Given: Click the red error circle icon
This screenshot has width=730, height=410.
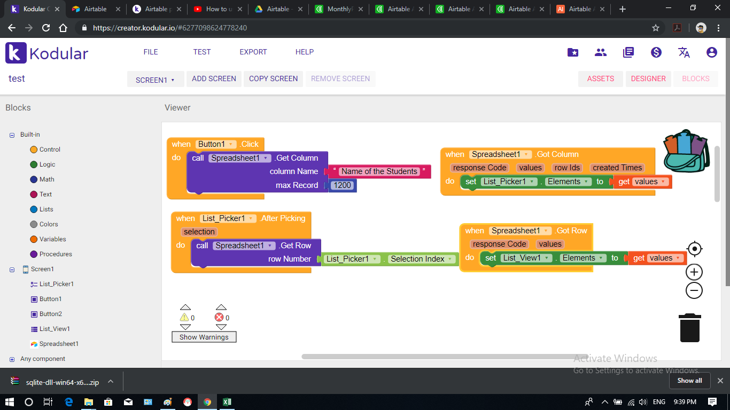Looking at the screenshot, I should click(219, 318).
